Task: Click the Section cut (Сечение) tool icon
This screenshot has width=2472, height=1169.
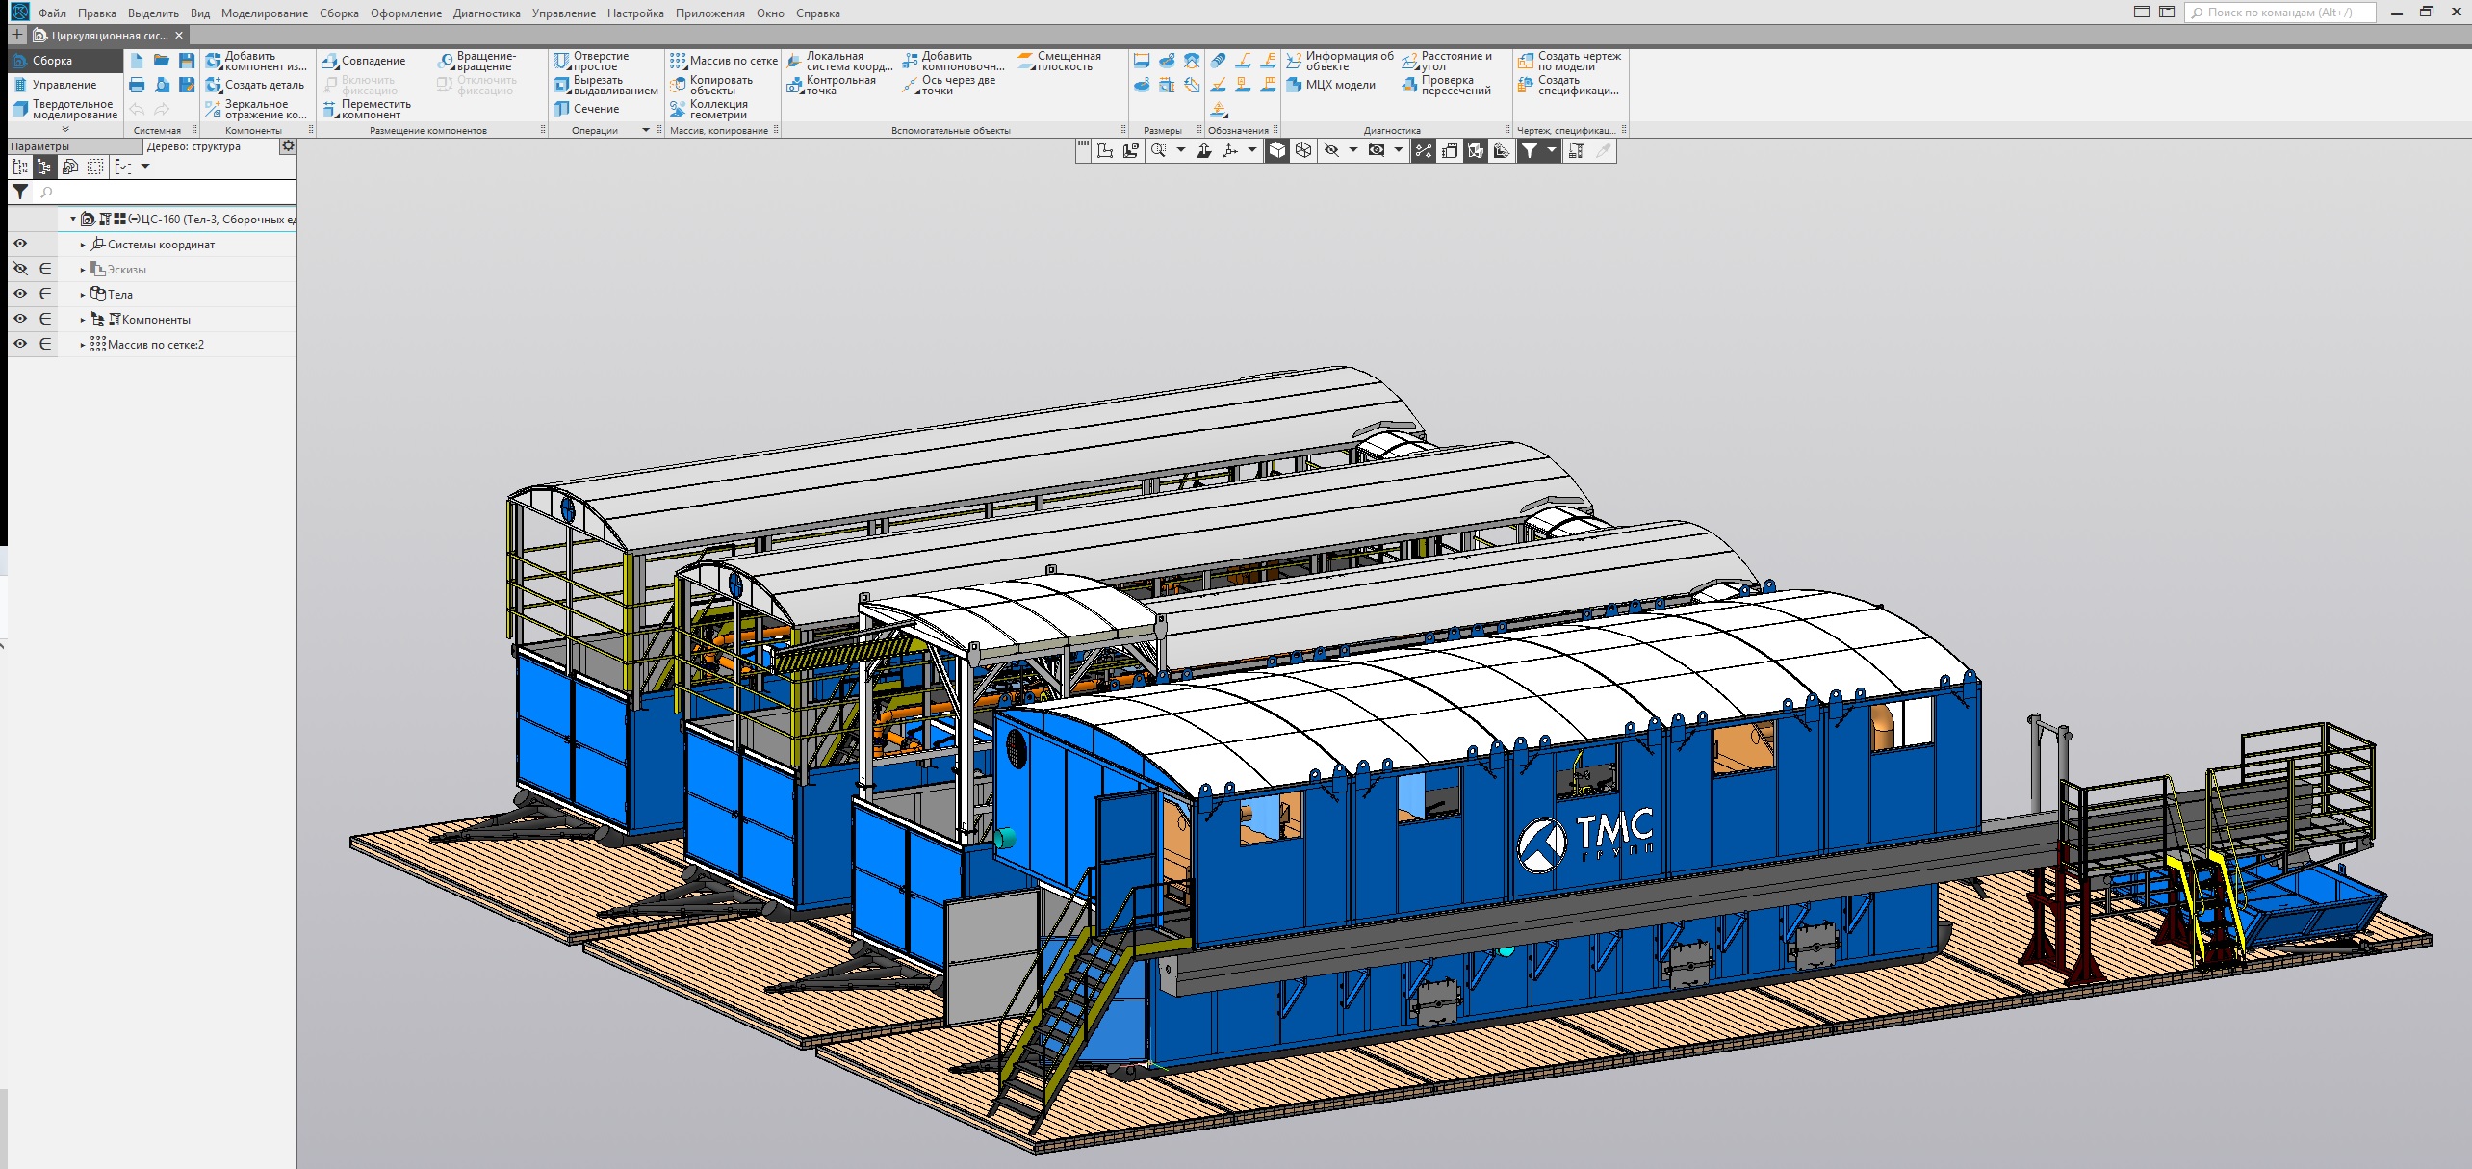Action: click(x=562, y=109)
